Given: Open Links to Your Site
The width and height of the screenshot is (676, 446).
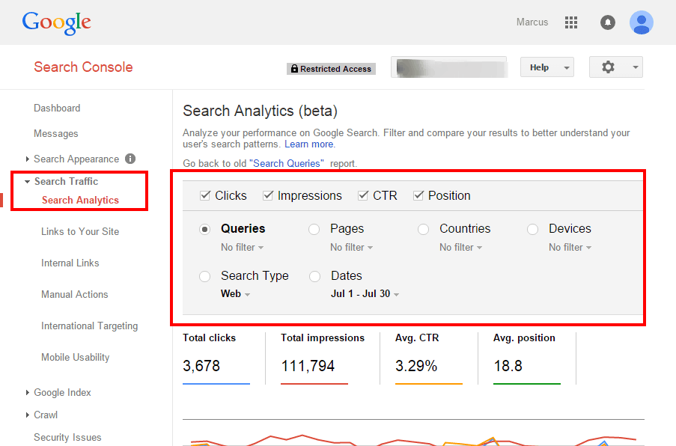Looking at the screenshot, I should coord(80,231).
